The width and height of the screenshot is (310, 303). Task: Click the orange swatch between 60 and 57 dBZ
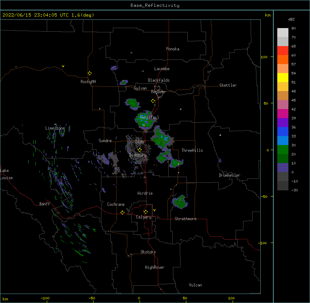coord(283,60)
